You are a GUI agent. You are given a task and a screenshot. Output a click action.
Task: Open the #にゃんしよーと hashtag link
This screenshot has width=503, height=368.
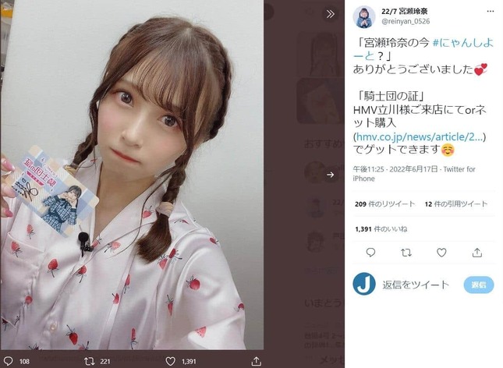[x=423, y=49]
